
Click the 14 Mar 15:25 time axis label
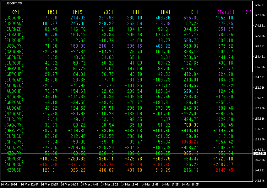coord(110,185)
